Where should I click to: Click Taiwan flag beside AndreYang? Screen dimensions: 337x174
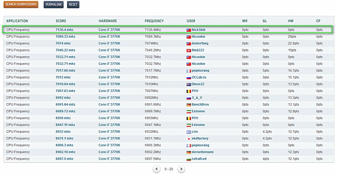189,44
